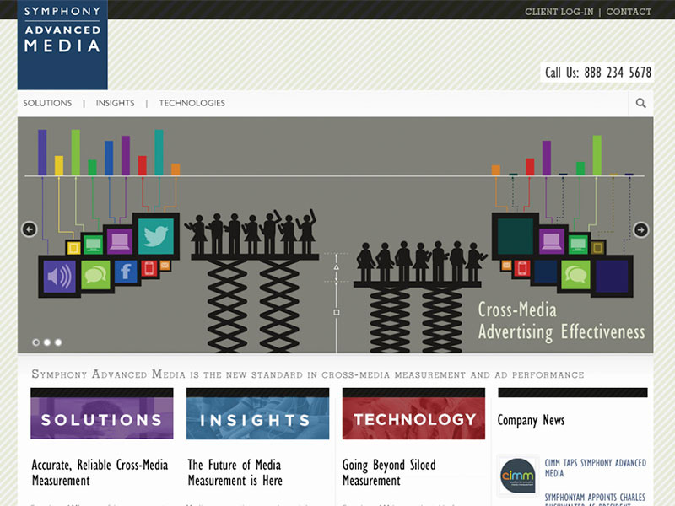Viewport: 675px width, 506px height.
Task: Click the Symphony Advanced Media logo
Action: [x=62, y=45]
